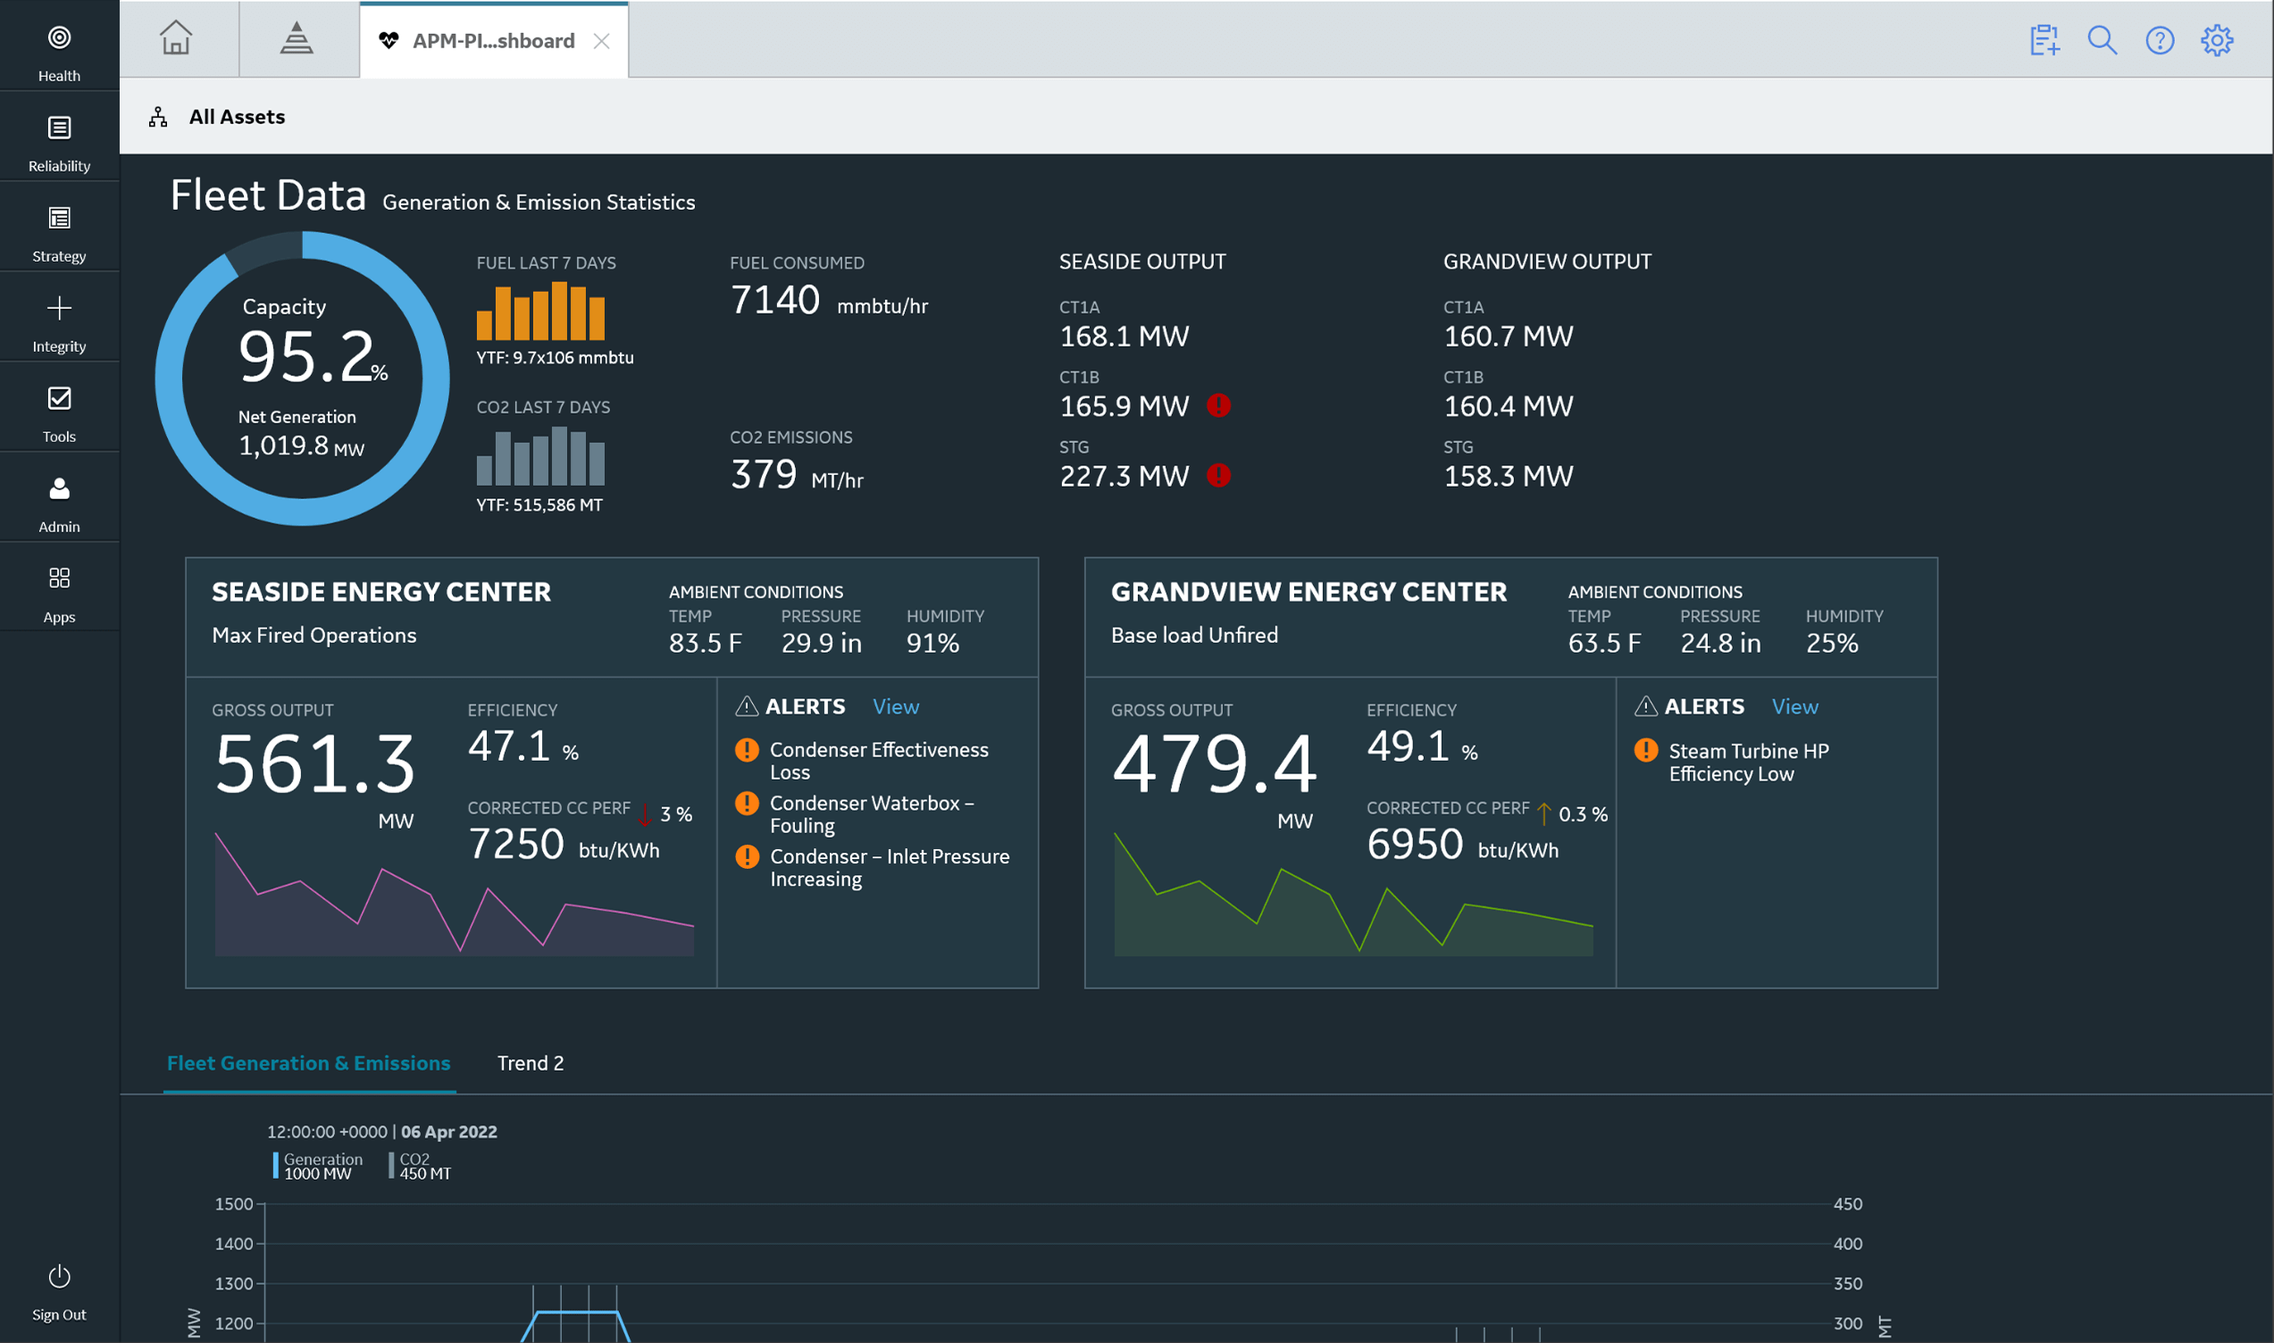View Grandview Energy Center alerts
This screenshot has height=1343, width=2274.
[1794, 706]
